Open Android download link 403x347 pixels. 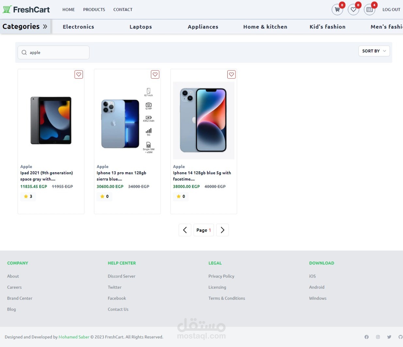[x=317, y=287]
